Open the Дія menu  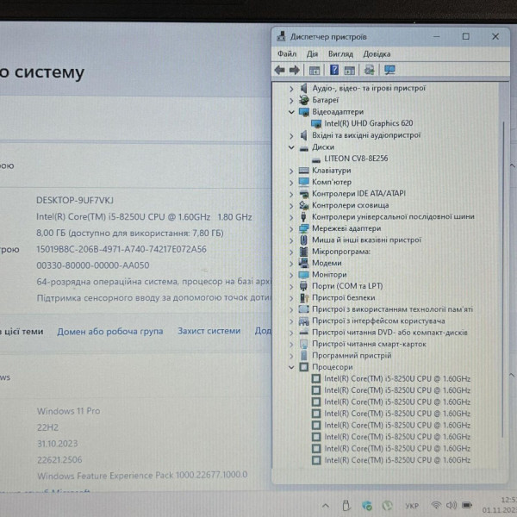(x=312, y=53)
